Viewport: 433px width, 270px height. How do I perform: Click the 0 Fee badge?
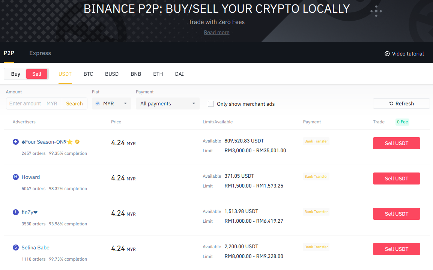(402, 122)
